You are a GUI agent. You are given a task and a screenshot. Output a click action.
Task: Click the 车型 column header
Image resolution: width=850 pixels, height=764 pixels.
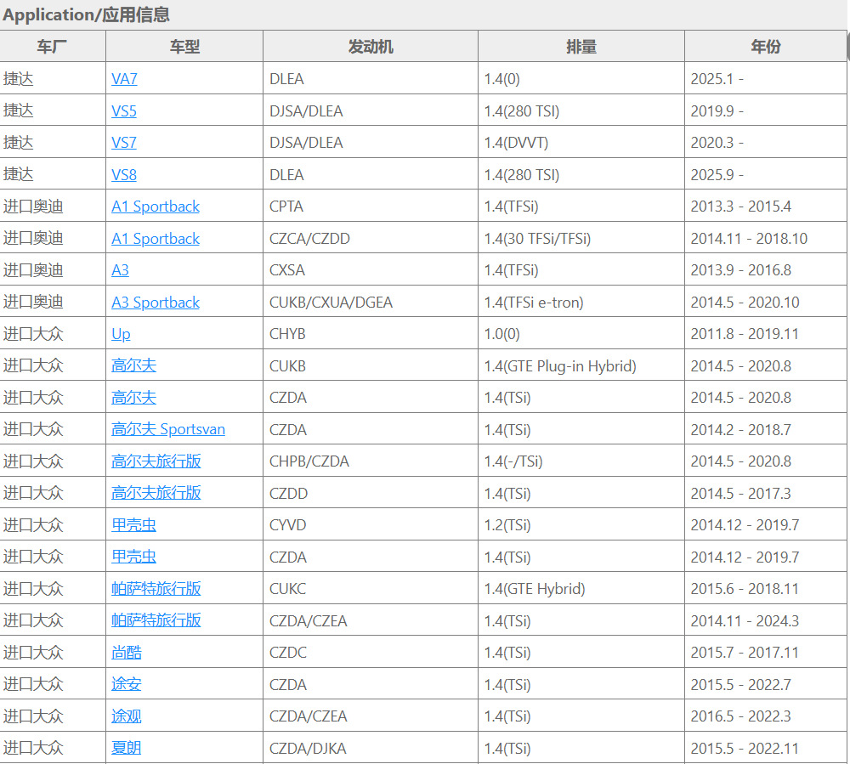coord(184,47)
